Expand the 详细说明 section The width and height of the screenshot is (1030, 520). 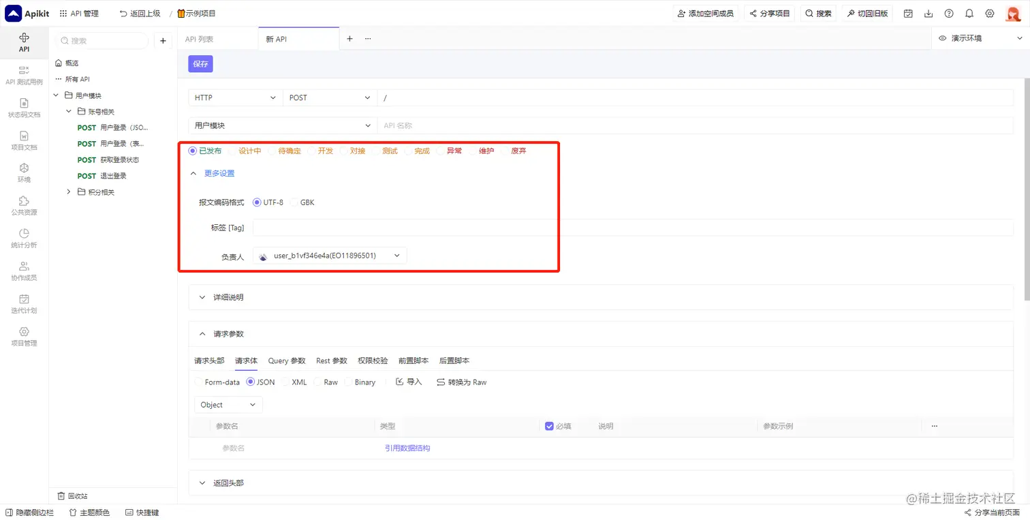click(221, 298)
